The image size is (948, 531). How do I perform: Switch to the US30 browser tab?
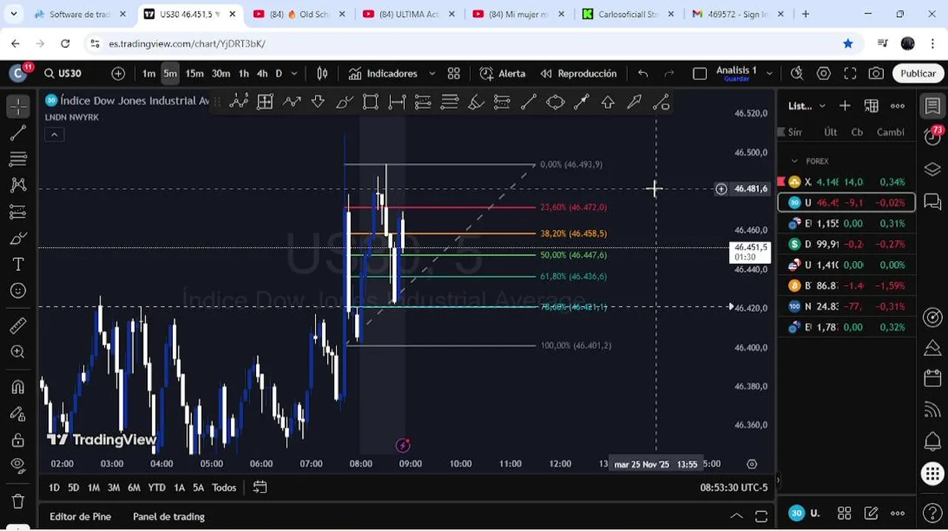(190, 14)
